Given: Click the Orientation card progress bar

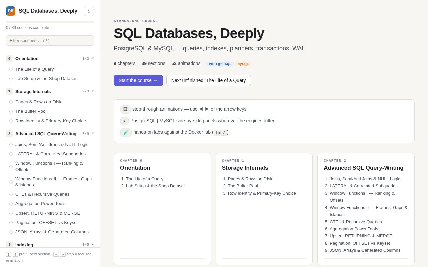Looking at the screenshot, I should click(x=162, y=259).
